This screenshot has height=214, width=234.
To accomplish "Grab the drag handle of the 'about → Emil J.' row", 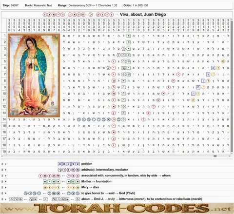I will pos(2,199).
